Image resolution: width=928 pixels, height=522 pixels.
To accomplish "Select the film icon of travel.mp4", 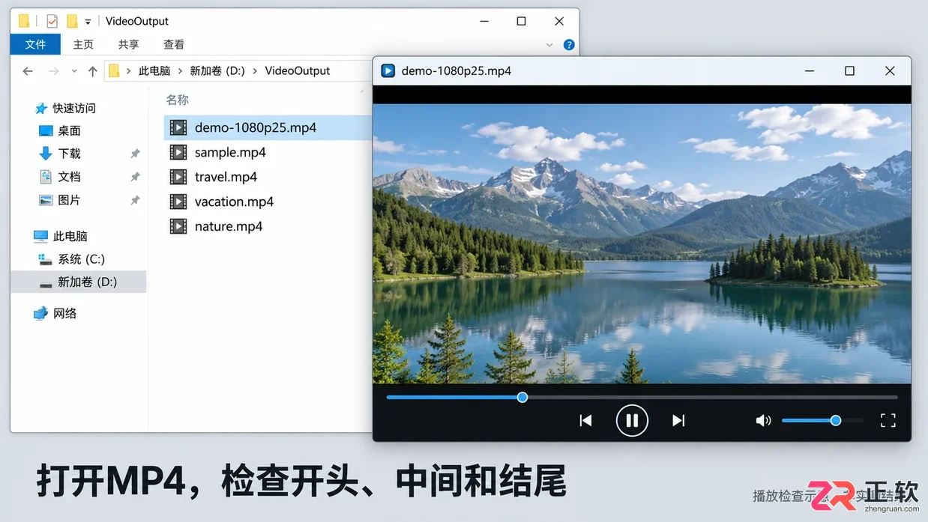I will (x=178, y=177).
